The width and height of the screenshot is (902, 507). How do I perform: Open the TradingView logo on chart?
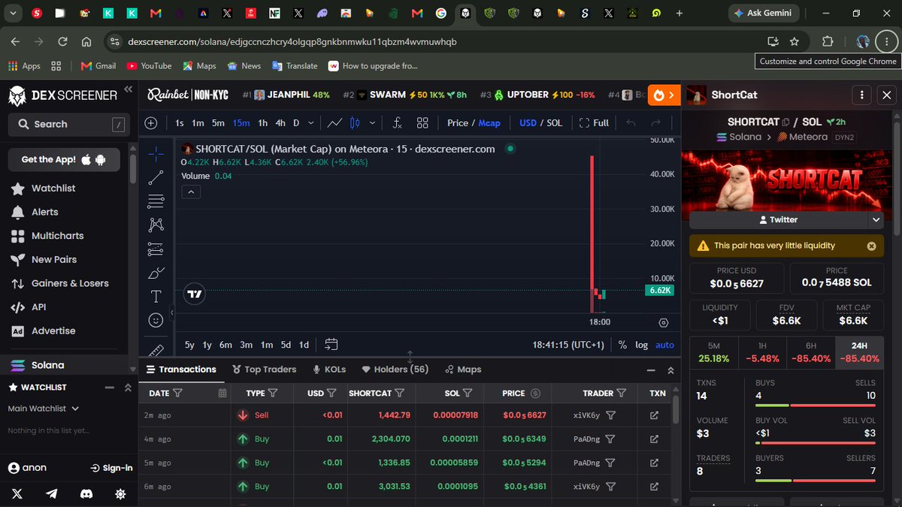tap(194, 294)
